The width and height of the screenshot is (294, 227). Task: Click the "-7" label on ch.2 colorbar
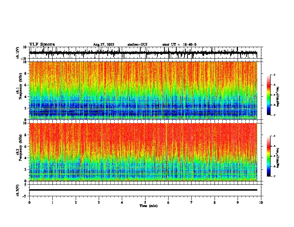[x=274, y=176]
